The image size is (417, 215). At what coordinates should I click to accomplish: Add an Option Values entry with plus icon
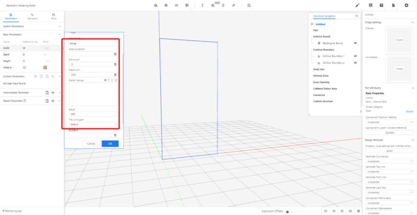105,80
